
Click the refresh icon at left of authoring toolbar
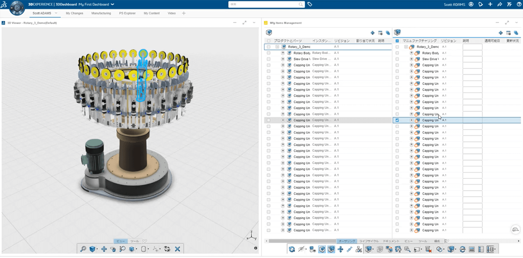(292, 249)
